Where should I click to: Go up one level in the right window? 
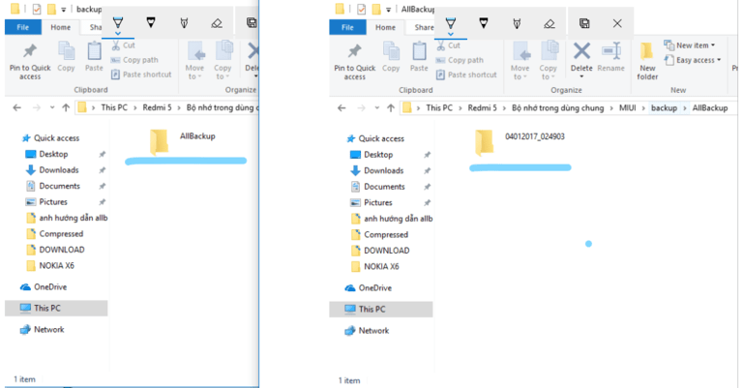[391, 108]
